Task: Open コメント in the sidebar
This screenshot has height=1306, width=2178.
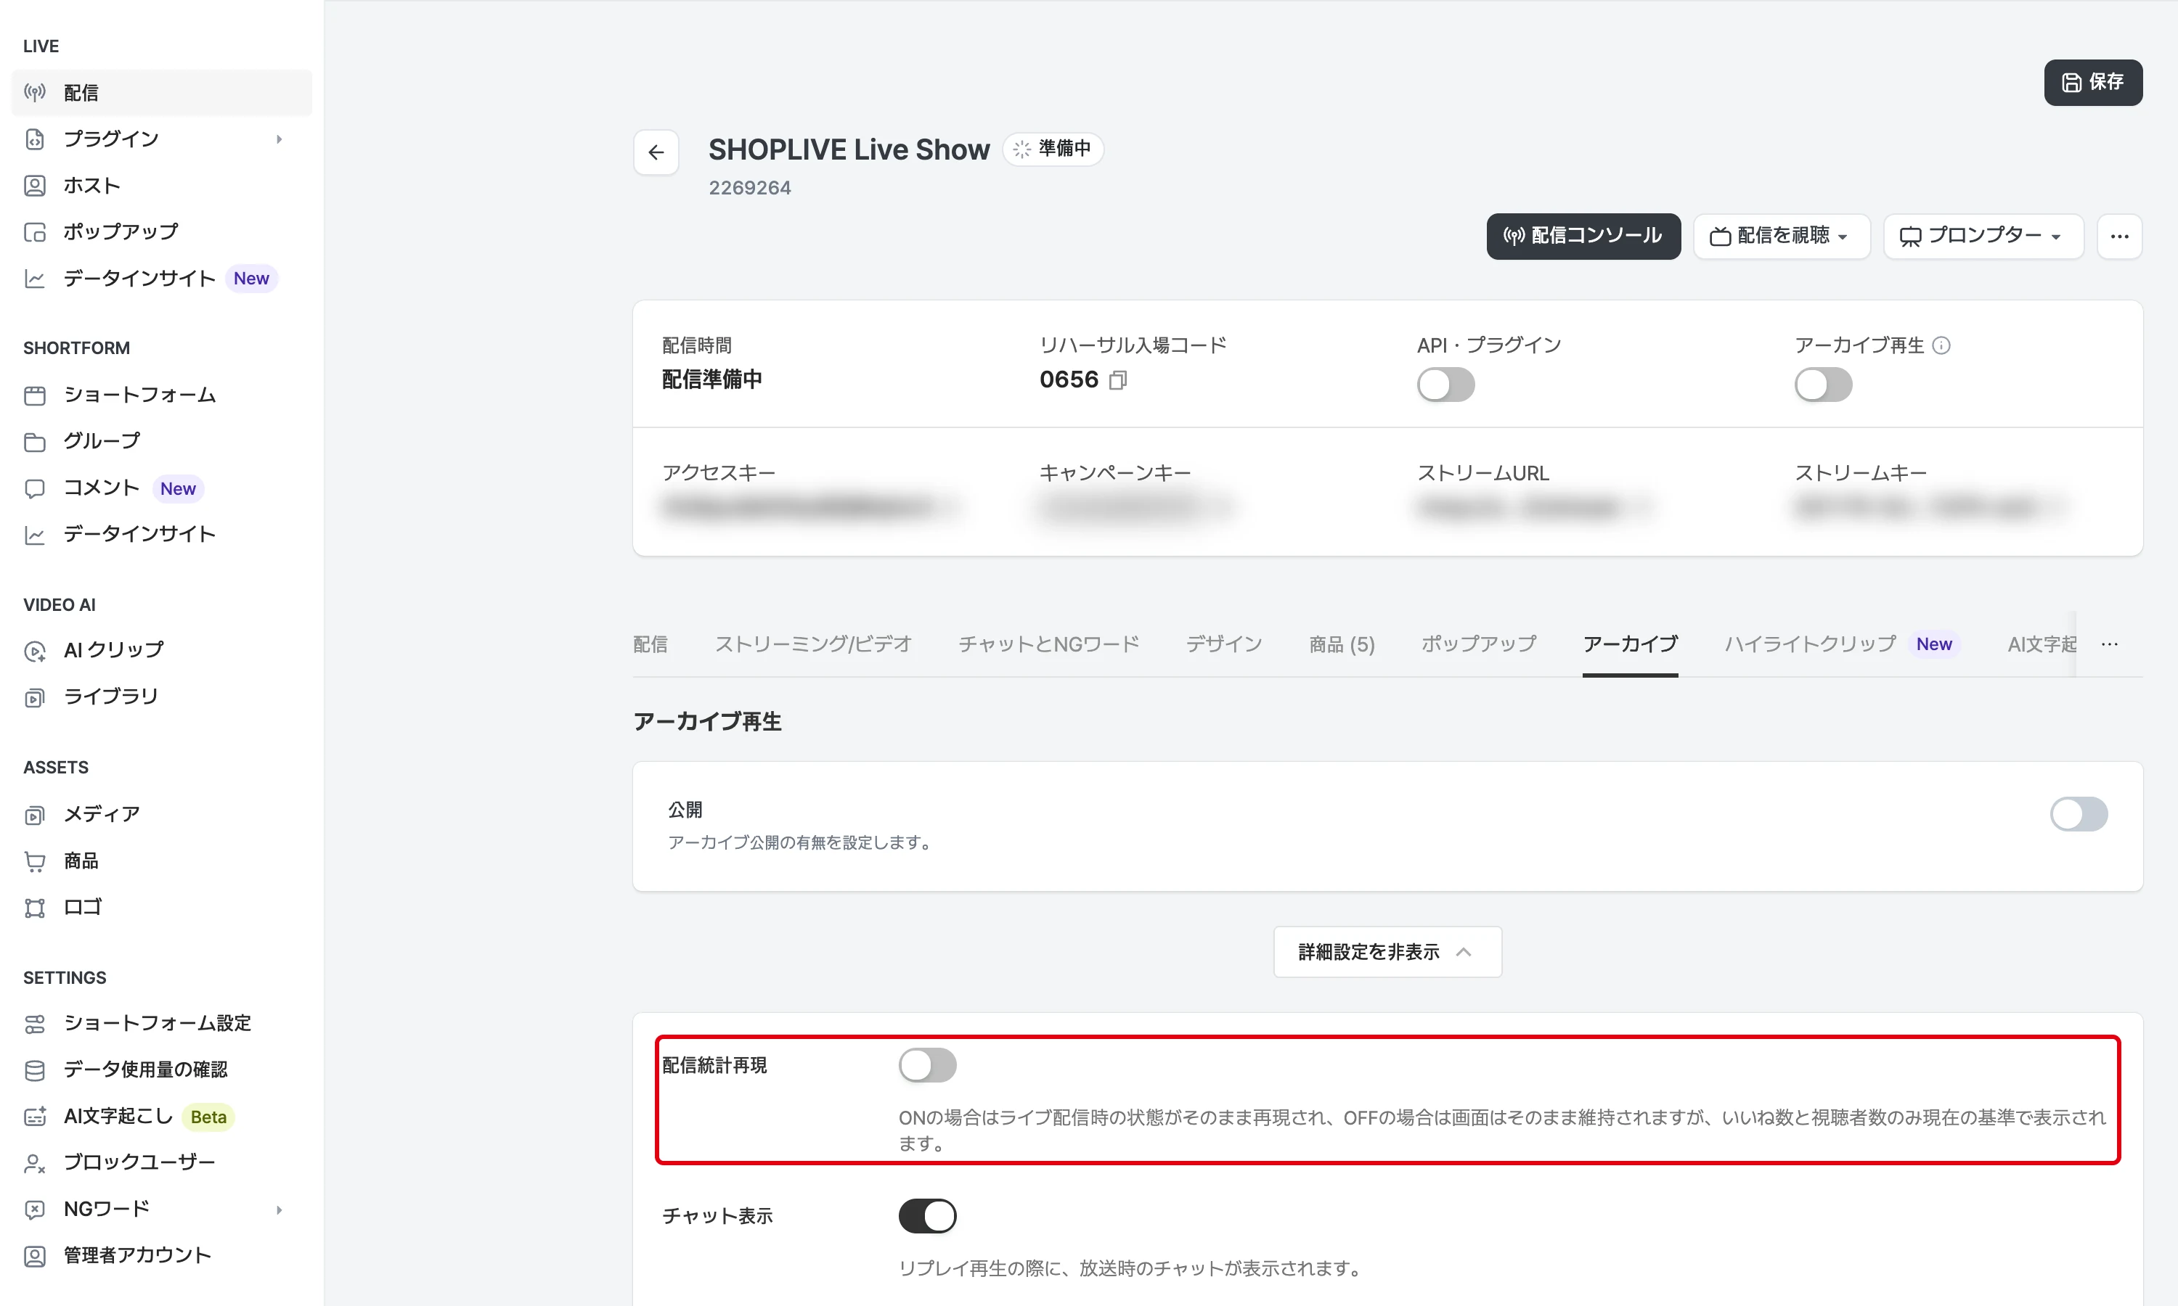Action: click(x=162, y=488)
